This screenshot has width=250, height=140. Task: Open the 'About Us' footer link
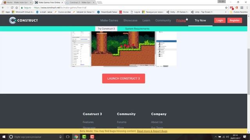click(x=157, y=122)
